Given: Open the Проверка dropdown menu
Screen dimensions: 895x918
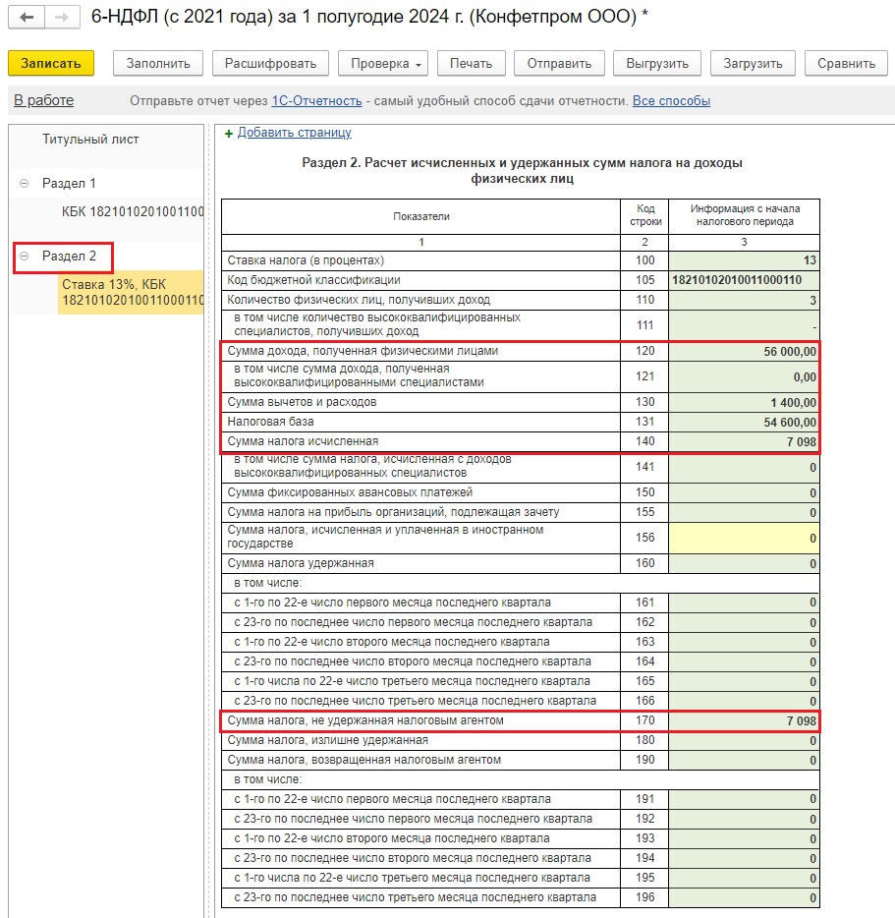Looking at the screenshot, I should [383, 63].
